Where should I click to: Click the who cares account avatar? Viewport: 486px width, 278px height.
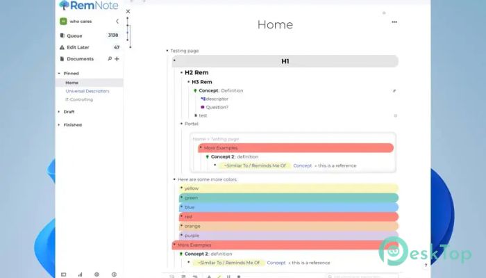point(63,22)
